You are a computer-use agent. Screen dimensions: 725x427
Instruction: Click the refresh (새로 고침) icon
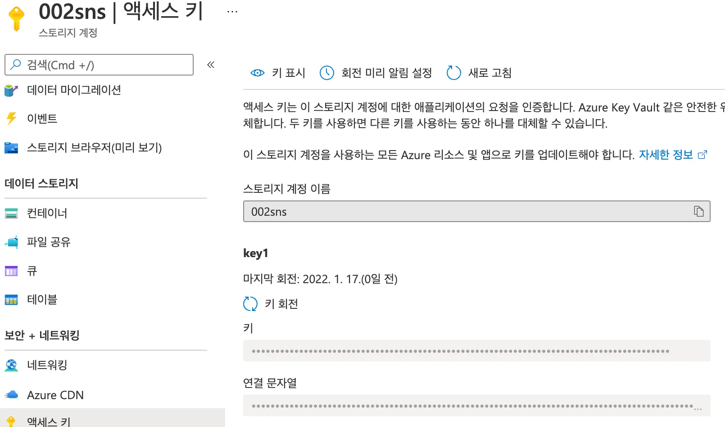[x=453, y=73]
